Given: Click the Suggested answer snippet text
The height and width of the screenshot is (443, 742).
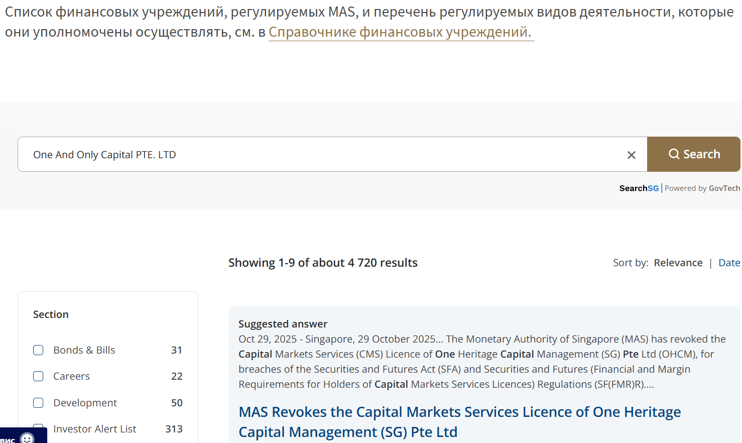Looking at the screenshot, I should coord(482,362).
